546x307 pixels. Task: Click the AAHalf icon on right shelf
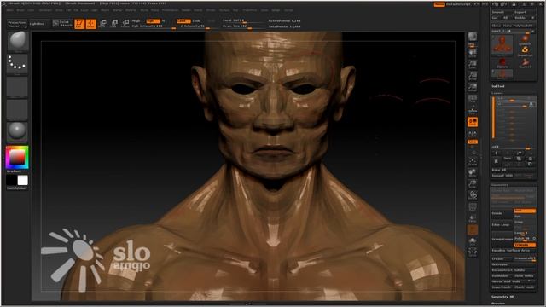[x=473, y=87]
